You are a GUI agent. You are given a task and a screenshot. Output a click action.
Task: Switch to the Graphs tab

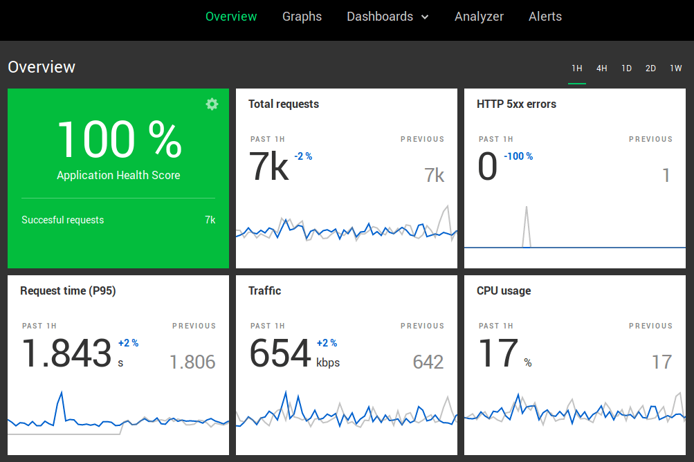(302, 17)
